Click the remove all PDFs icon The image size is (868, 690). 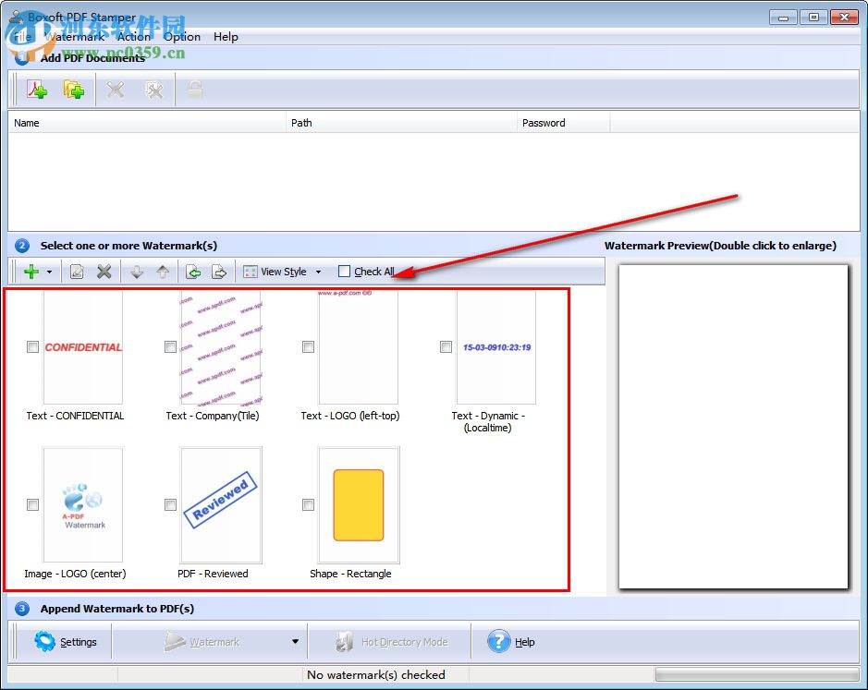click(x=155, y=89)
